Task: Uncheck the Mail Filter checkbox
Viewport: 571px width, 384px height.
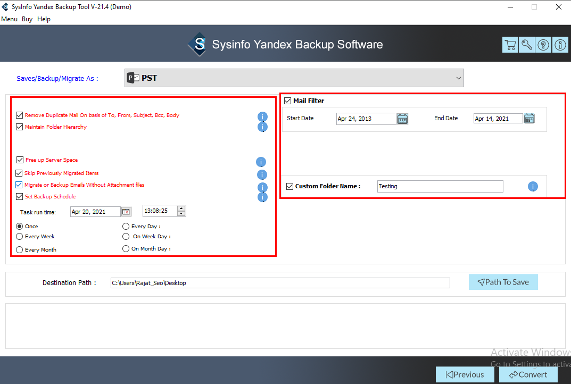Action: (x=288, y=101)
